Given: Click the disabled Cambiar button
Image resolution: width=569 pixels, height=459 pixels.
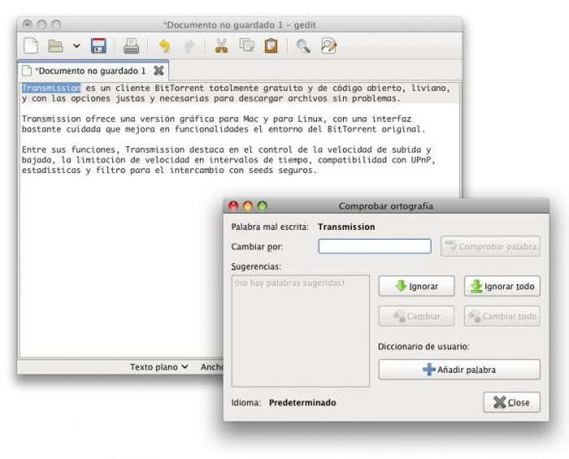Looking at the screenshot, I should [x=416, y=316].
